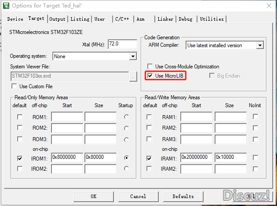The image size is (277, 206).
Task: Open the Listing tab
Action: click(80, 19)
